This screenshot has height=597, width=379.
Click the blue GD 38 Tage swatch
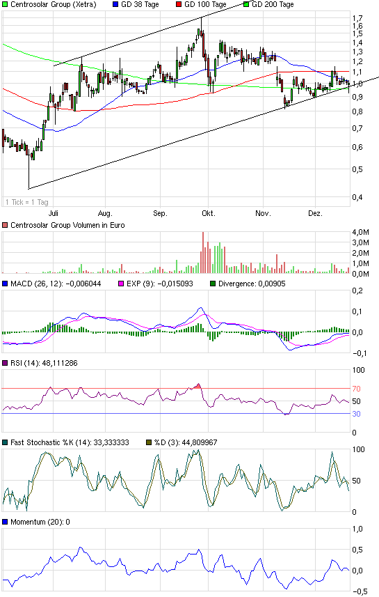pyautogui.click(x=115, y=5)
